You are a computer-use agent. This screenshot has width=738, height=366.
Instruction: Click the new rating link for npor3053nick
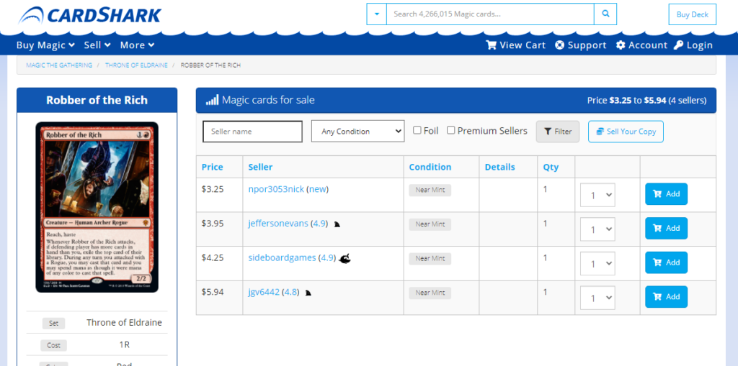click(x=317, y=189)
